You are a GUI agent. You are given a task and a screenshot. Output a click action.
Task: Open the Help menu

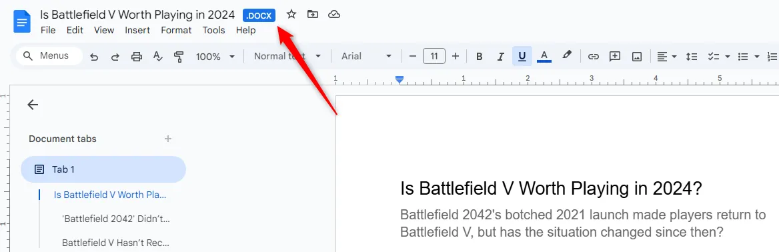[x=246, y=30]
